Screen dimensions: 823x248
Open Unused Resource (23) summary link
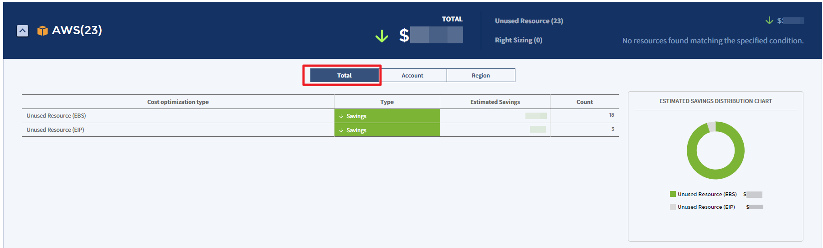click(x=529, y=21)
